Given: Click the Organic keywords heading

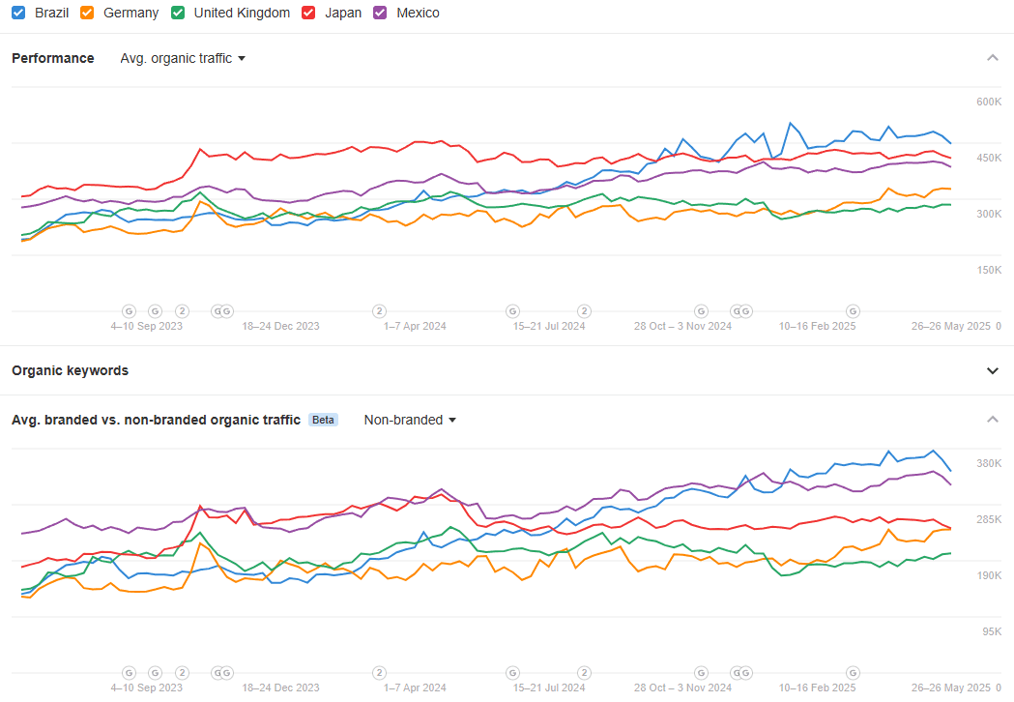Looking at the screenshot, I should [70, 370].
